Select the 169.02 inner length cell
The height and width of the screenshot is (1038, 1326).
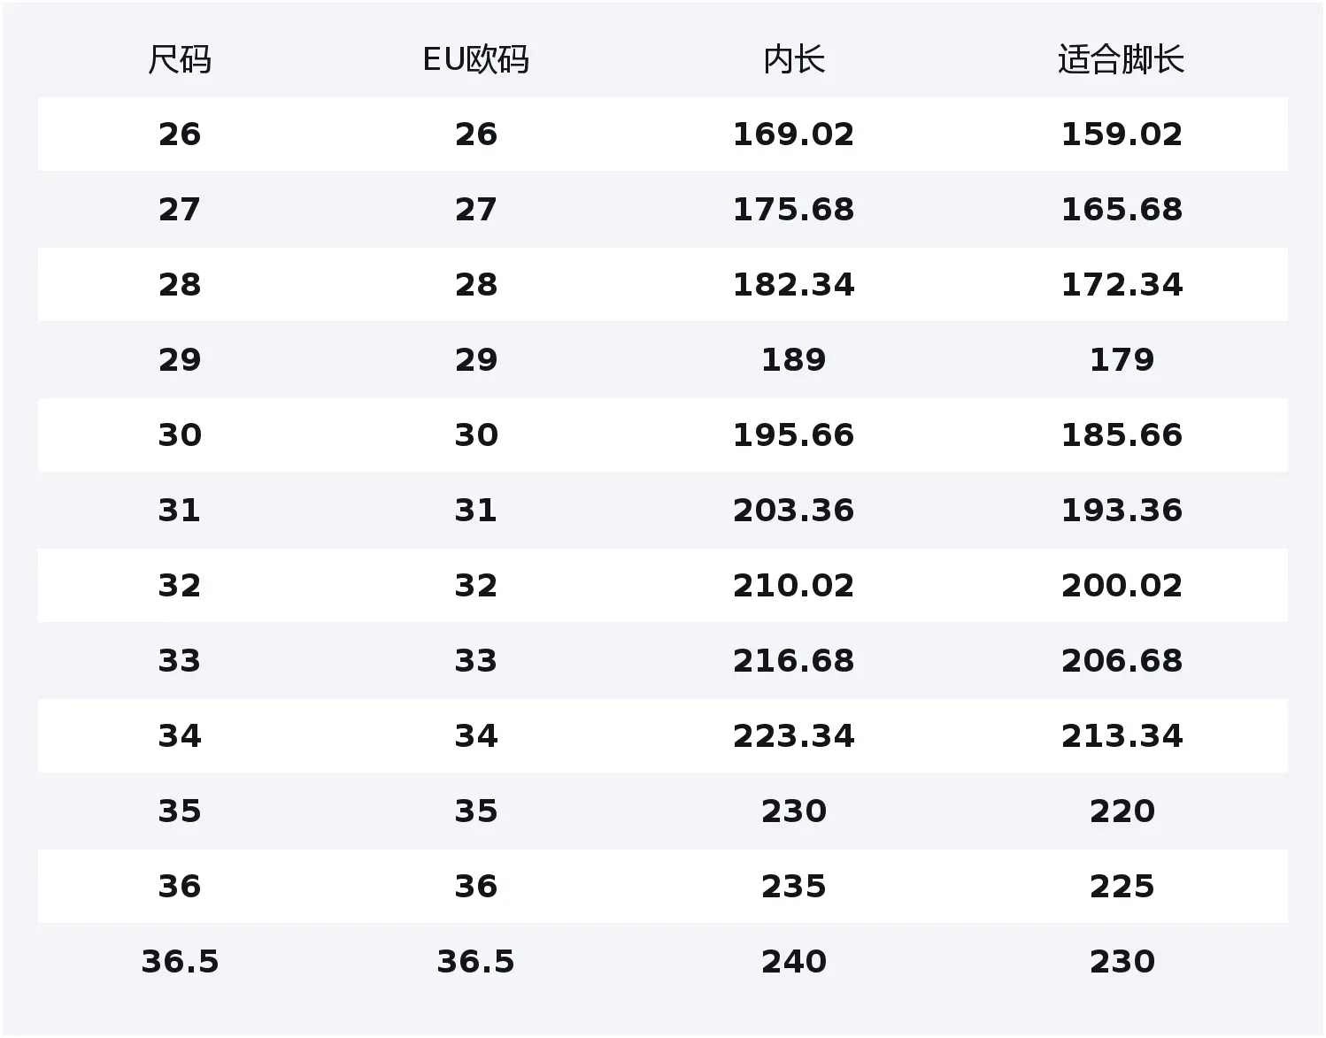[793, 135]
